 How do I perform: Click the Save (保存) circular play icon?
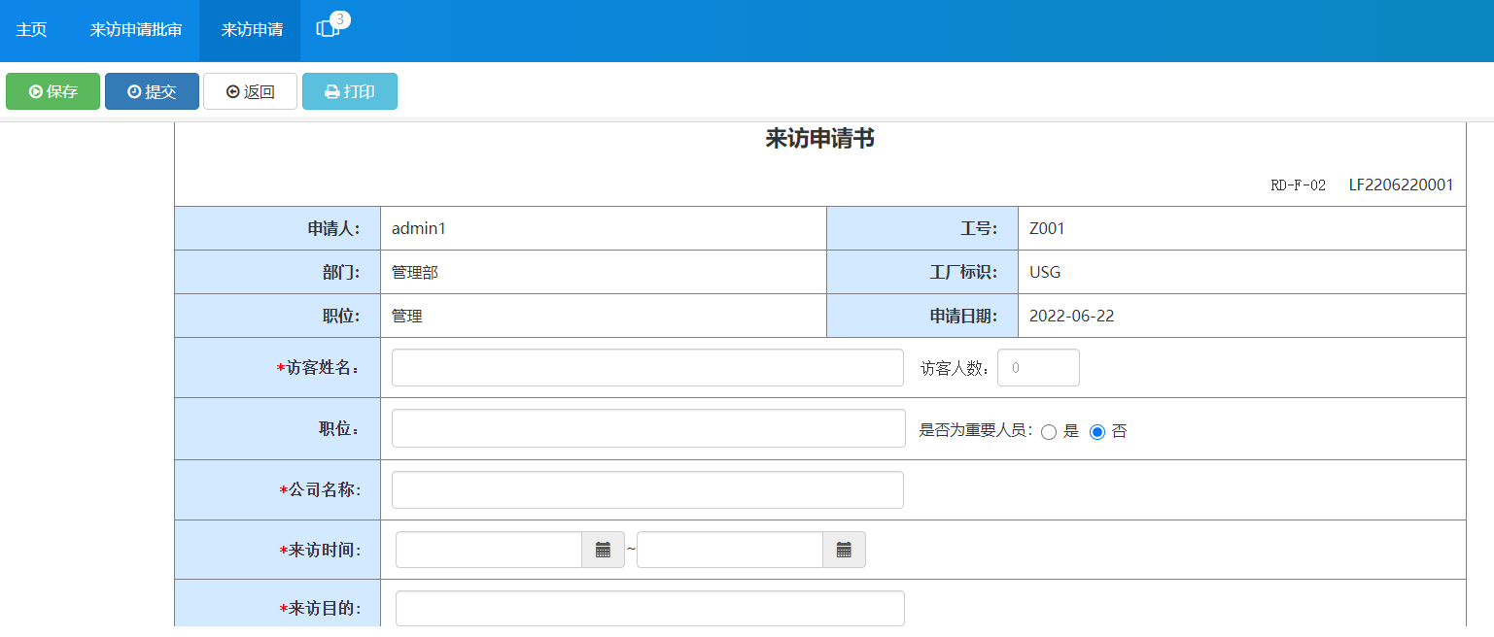tap(33, 90)
